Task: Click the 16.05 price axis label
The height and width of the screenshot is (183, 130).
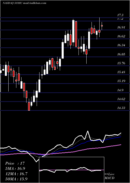Action: click(121, 54)
